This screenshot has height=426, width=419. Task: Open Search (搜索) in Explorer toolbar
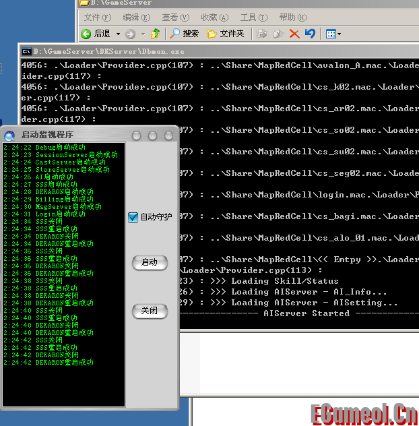(x=184, y=34)
